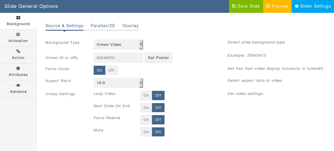334x151 pixels.
Task: Expand the Aspect Ratio dropdown
Action: (118, 83)
